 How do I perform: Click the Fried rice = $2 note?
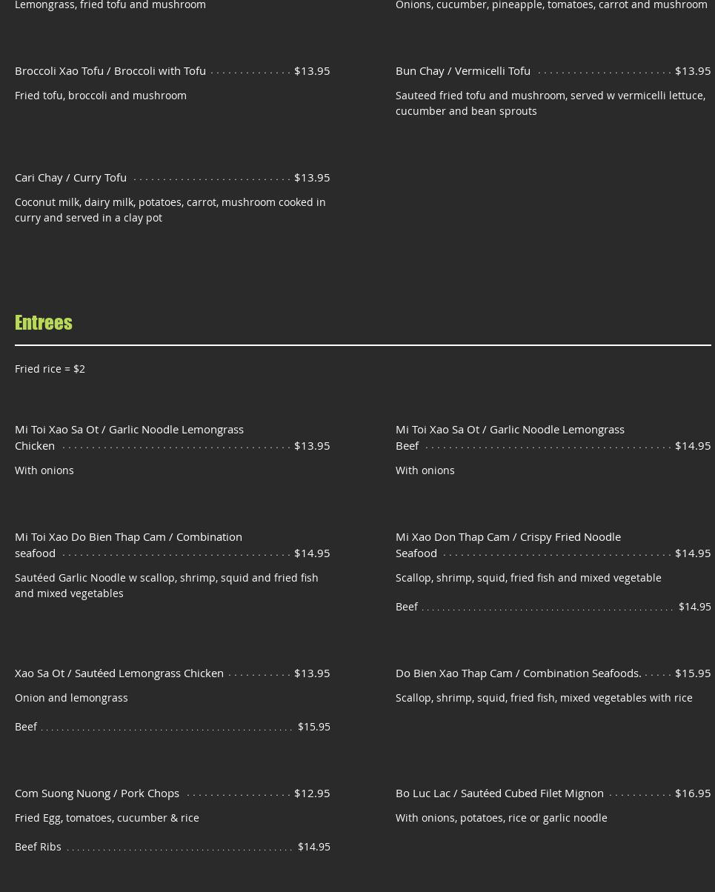(50, 368)
